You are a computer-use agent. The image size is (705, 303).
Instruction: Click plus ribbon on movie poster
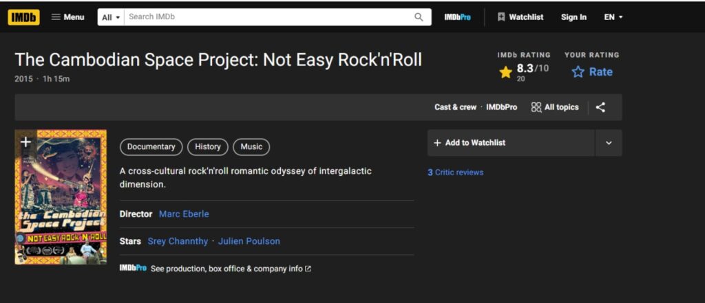coord(25,142)
